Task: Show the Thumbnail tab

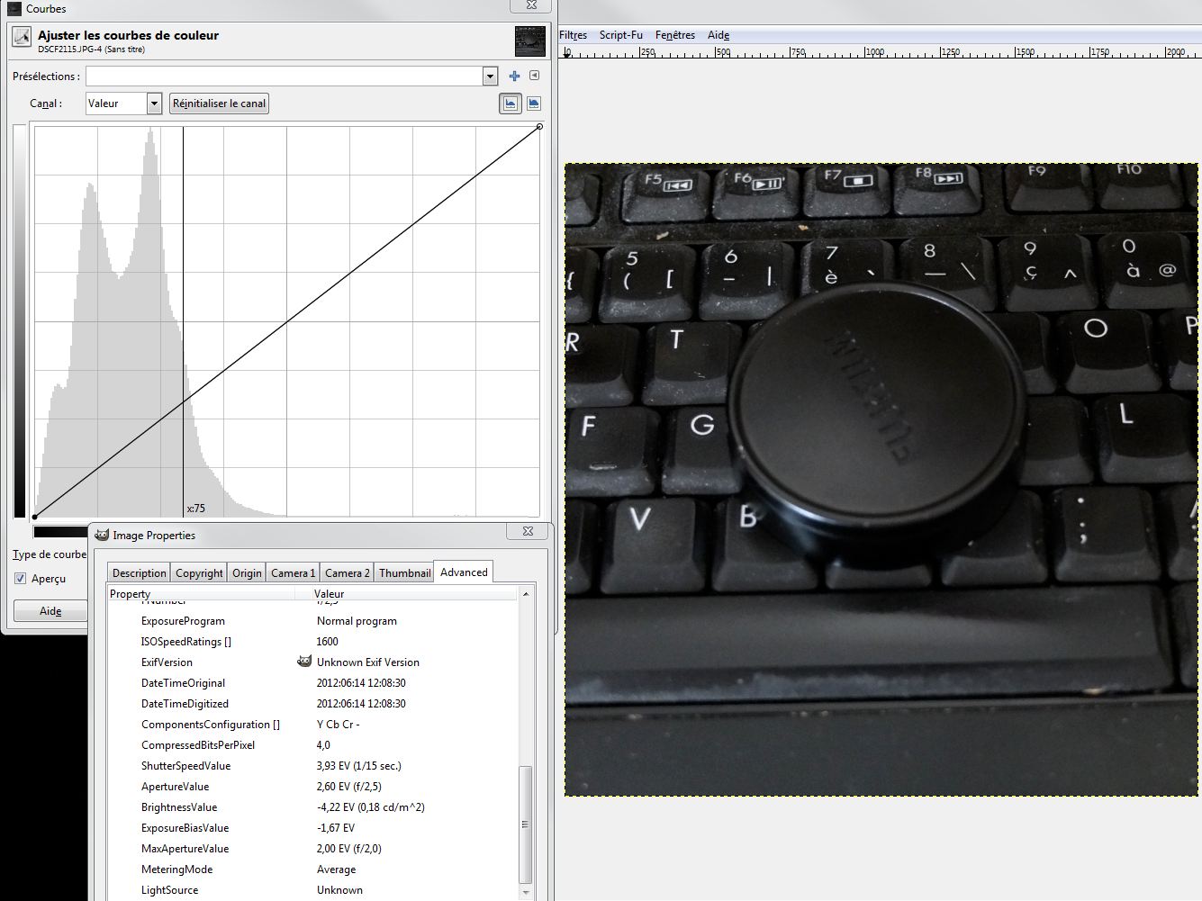Action: coord(404,573)
